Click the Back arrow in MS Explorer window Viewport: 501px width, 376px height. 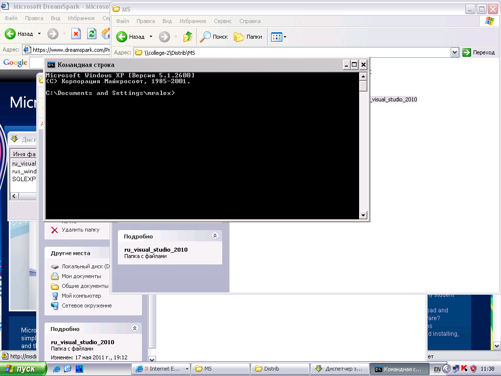pyautogui.click(x=121, y=37)
